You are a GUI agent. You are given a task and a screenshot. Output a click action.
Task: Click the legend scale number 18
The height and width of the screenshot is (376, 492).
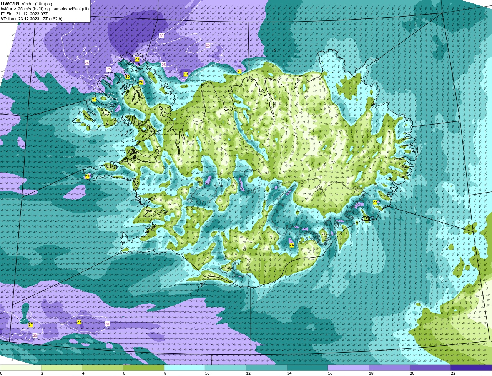[x=371, y=373]
